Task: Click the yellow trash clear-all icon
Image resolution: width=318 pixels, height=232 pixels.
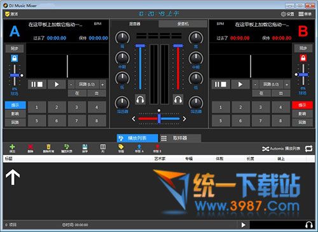Action: click(48, 147)
